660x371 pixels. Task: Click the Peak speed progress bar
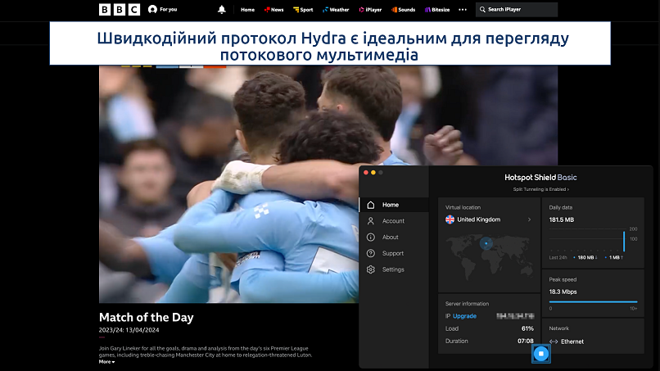[x=593, y=302]
